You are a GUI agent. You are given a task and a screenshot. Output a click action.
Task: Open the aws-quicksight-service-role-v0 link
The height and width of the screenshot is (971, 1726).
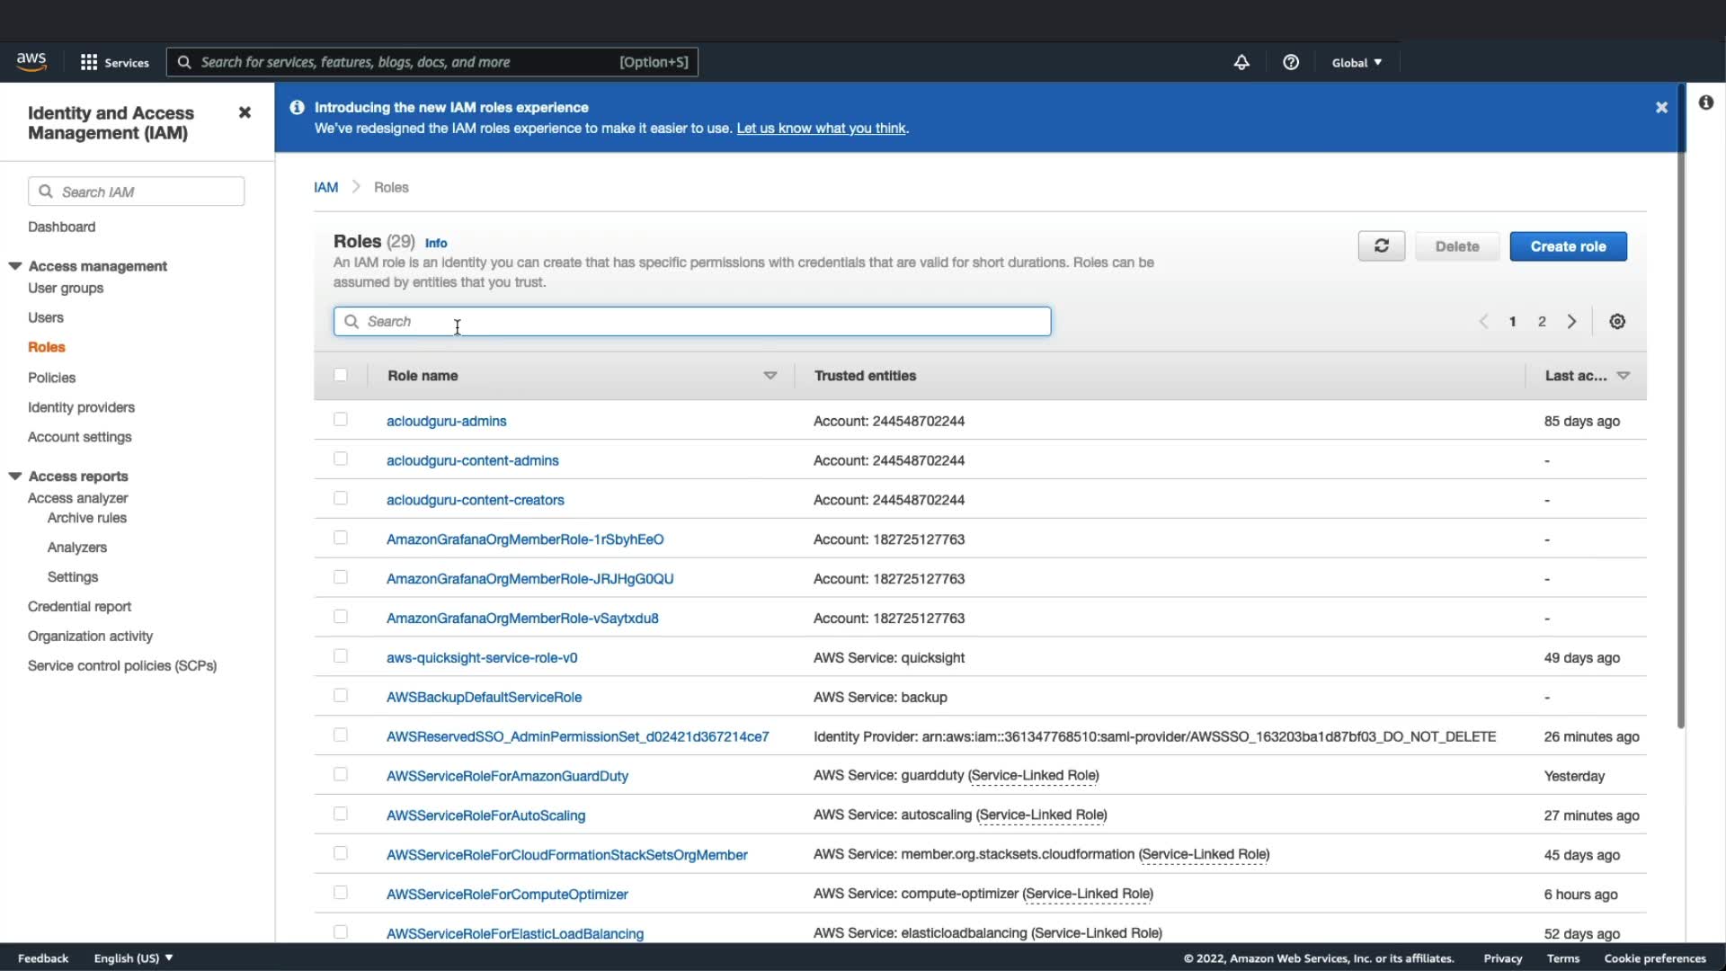coord(482,657)
